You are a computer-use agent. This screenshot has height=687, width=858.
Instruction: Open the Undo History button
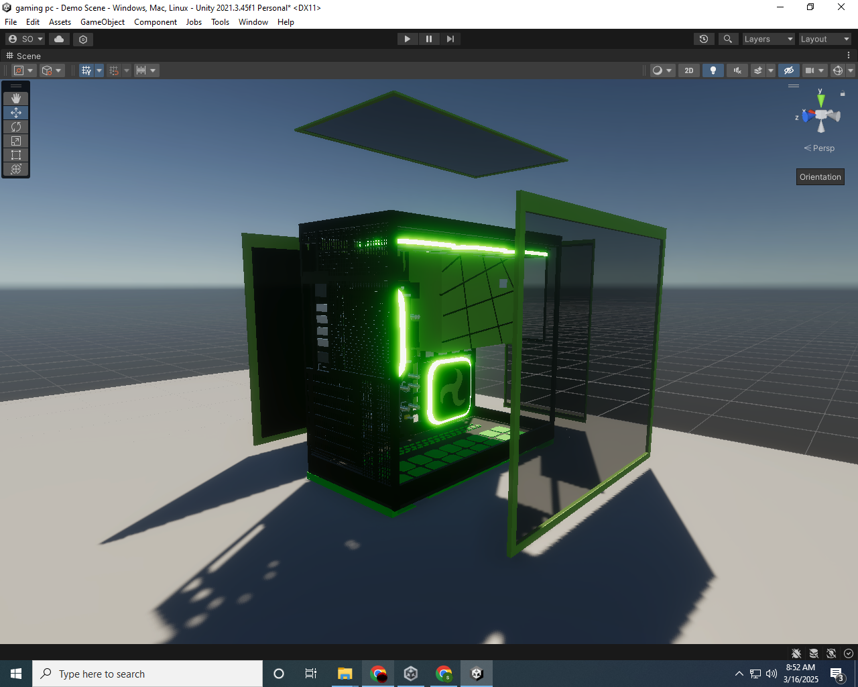click(704, 39)
